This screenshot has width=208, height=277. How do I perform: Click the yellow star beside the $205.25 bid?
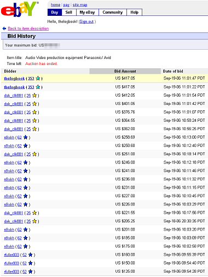click(x=34, y=221)
